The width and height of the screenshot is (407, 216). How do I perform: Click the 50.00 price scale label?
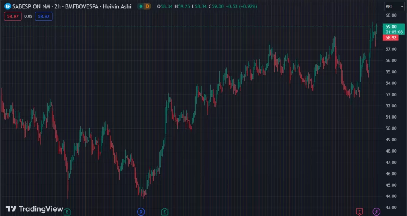[x=391, y=128]
